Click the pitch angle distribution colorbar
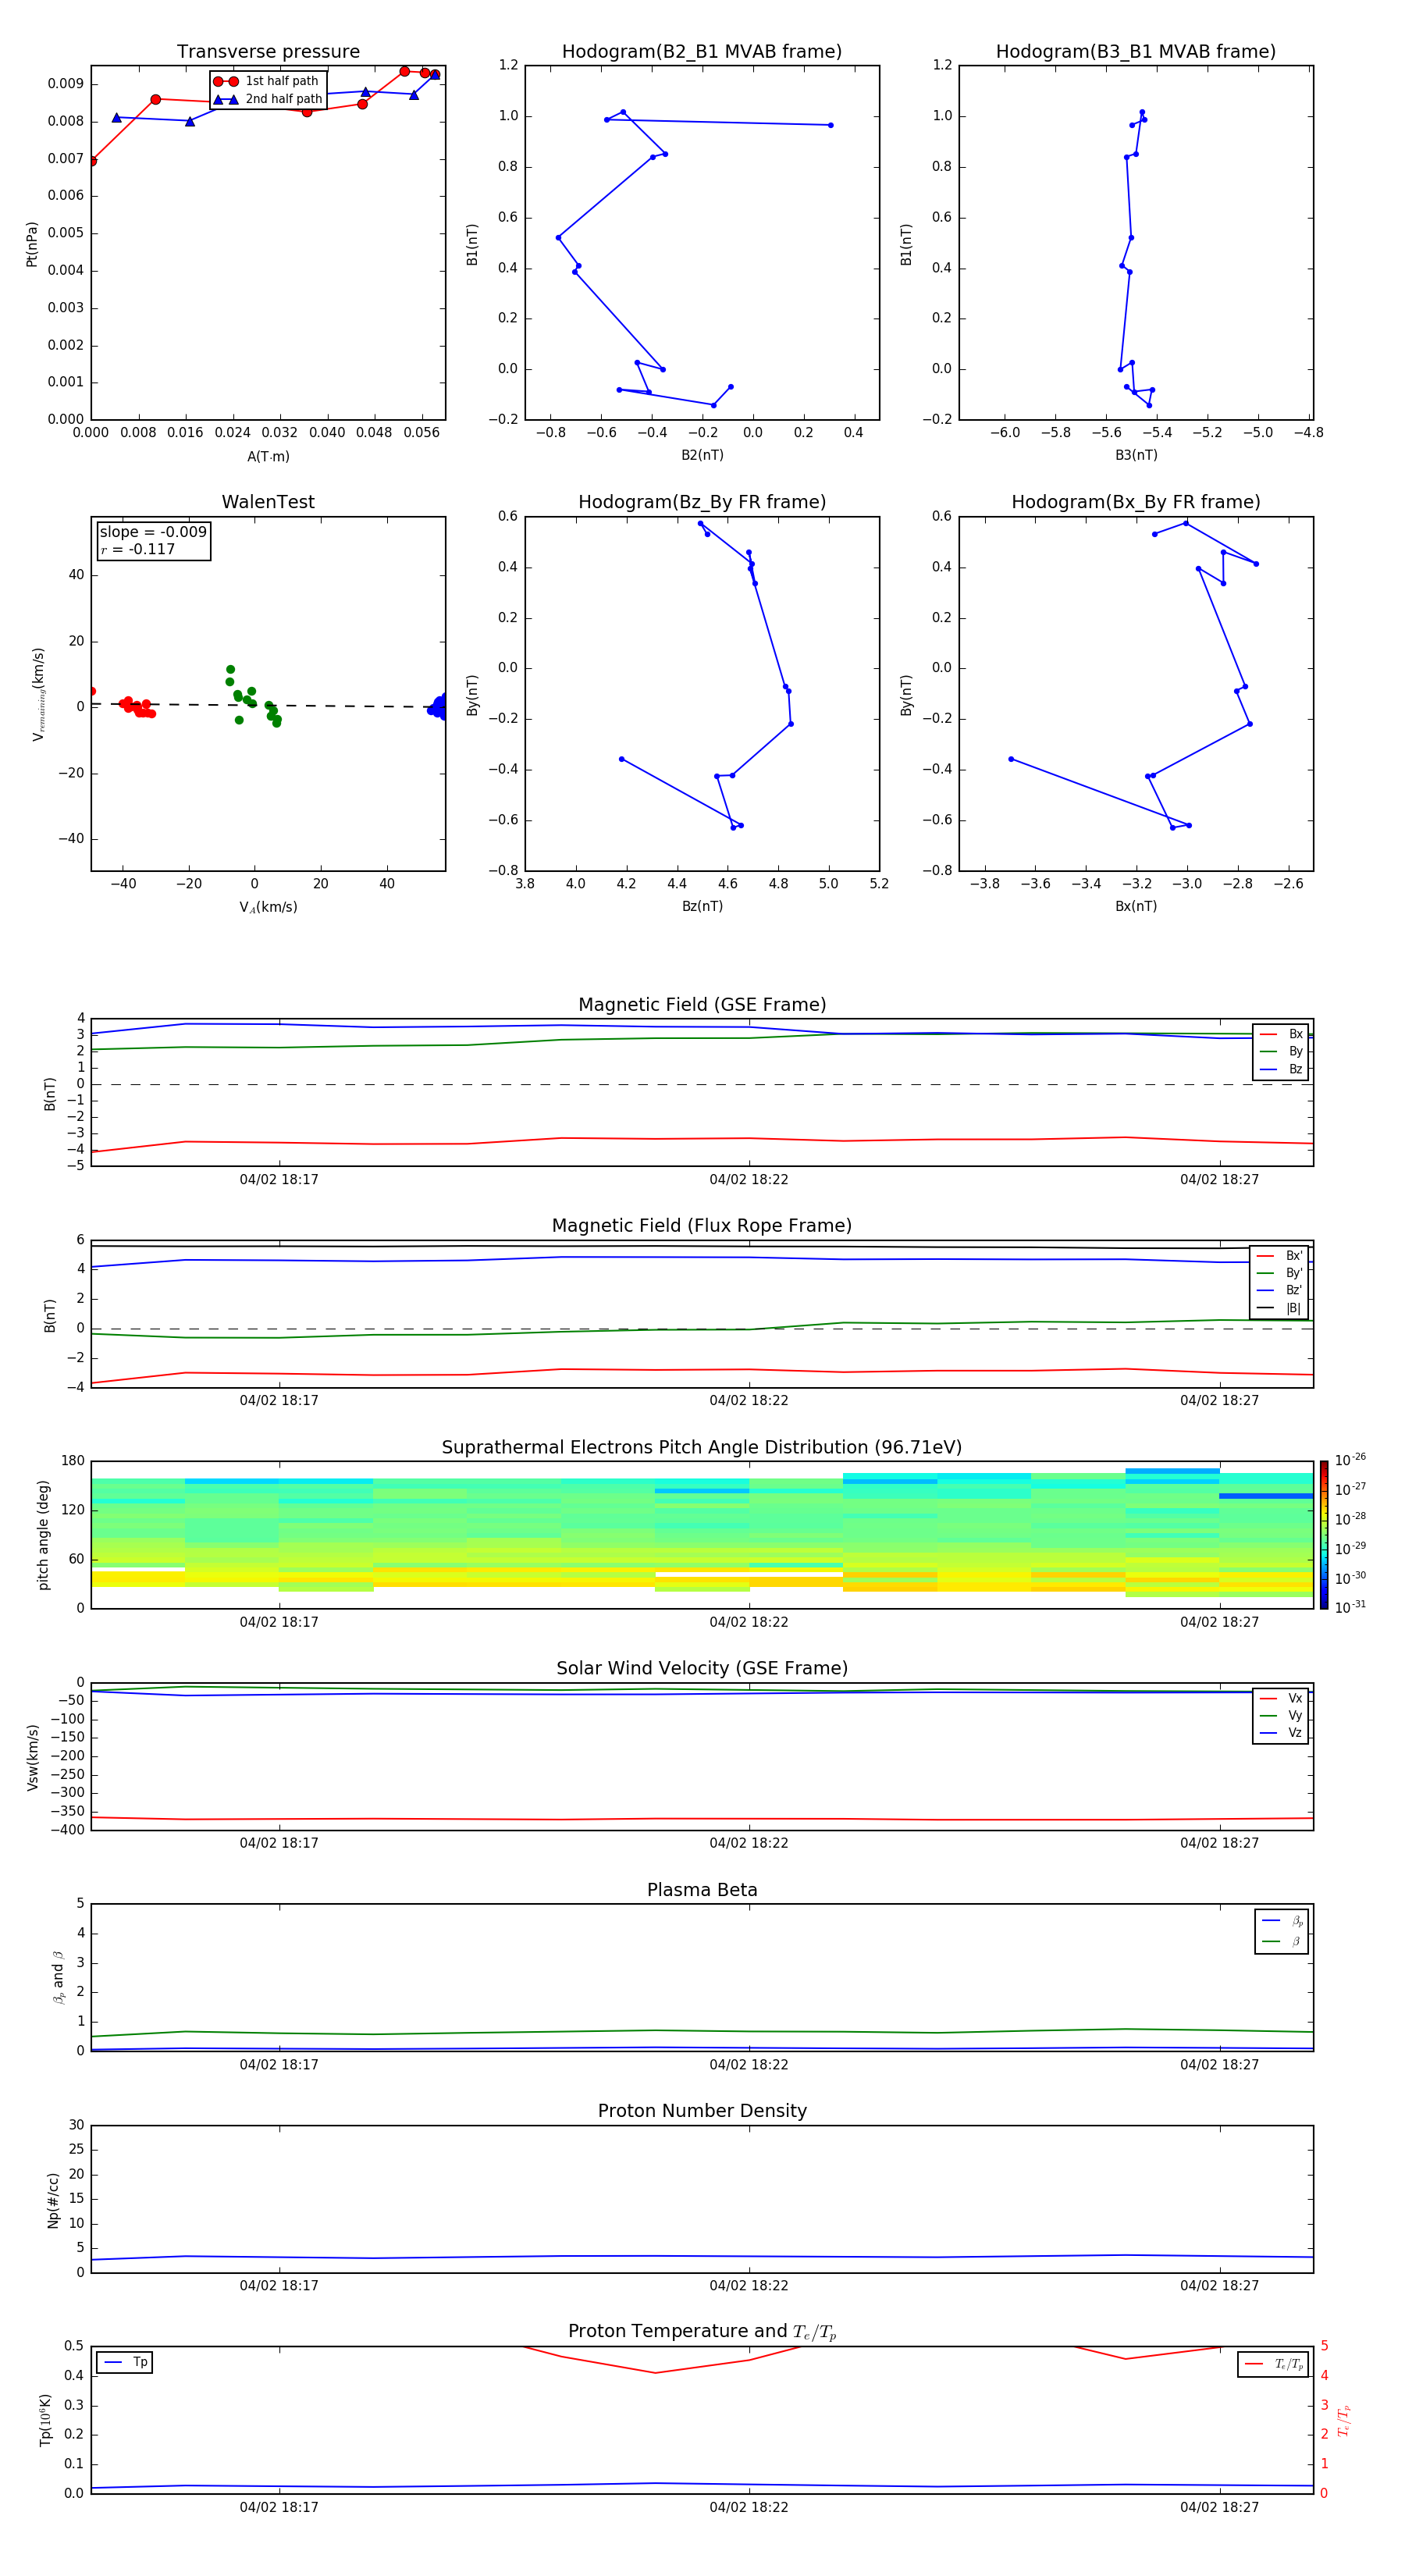The width and height of the screenshot is (1405, 2576). [1323, 1534]
